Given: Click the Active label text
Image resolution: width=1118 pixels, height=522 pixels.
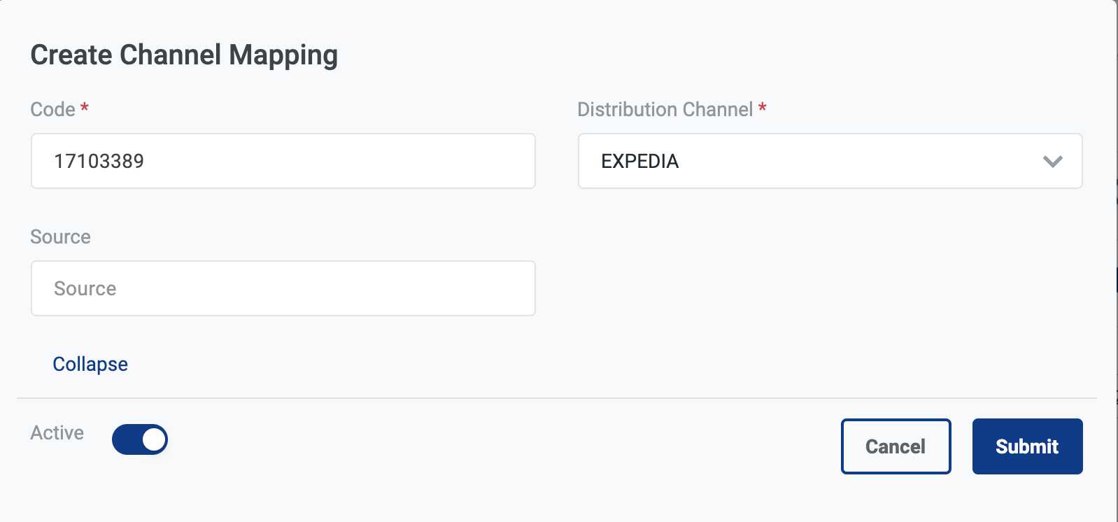Looking at the screenshot, I should point(57,432).
